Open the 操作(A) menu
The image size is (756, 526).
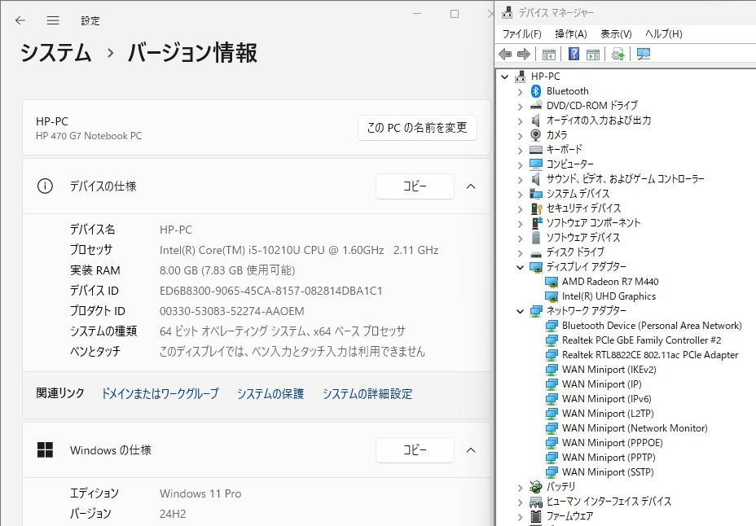click(x=571, y=33)
